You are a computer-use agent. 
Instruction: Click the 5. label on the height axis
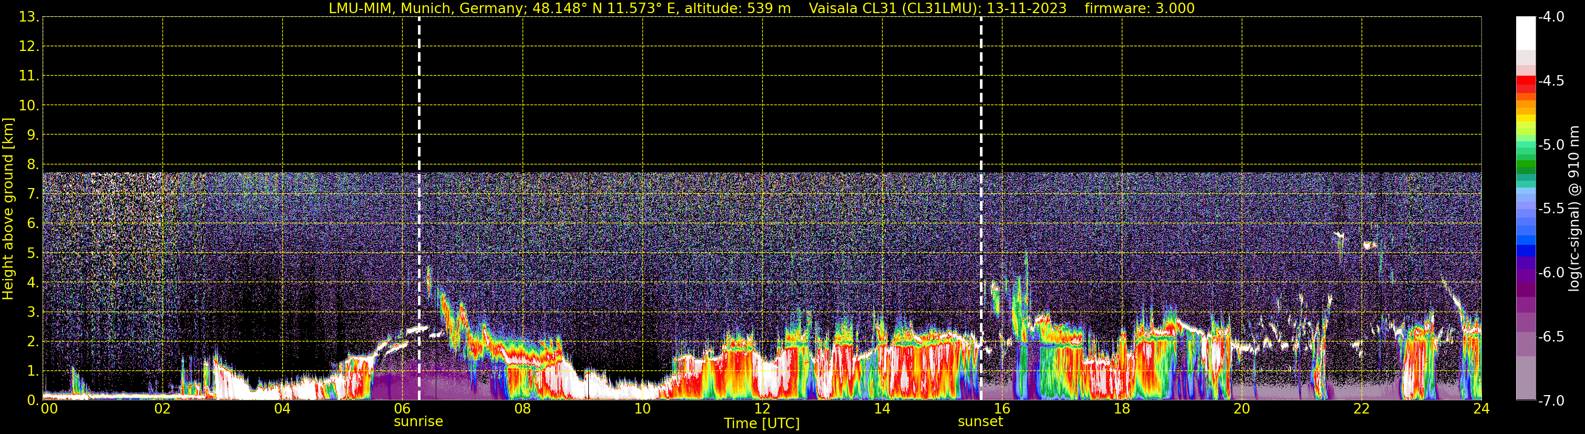click(33, 253)
